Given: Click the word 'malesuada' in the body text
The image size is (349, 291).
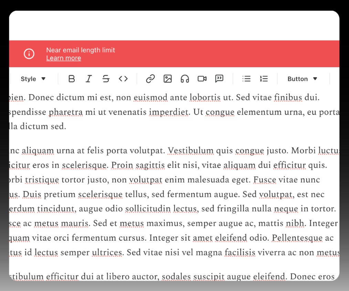Looking at the screenshot, I should [x=208, y=180].
